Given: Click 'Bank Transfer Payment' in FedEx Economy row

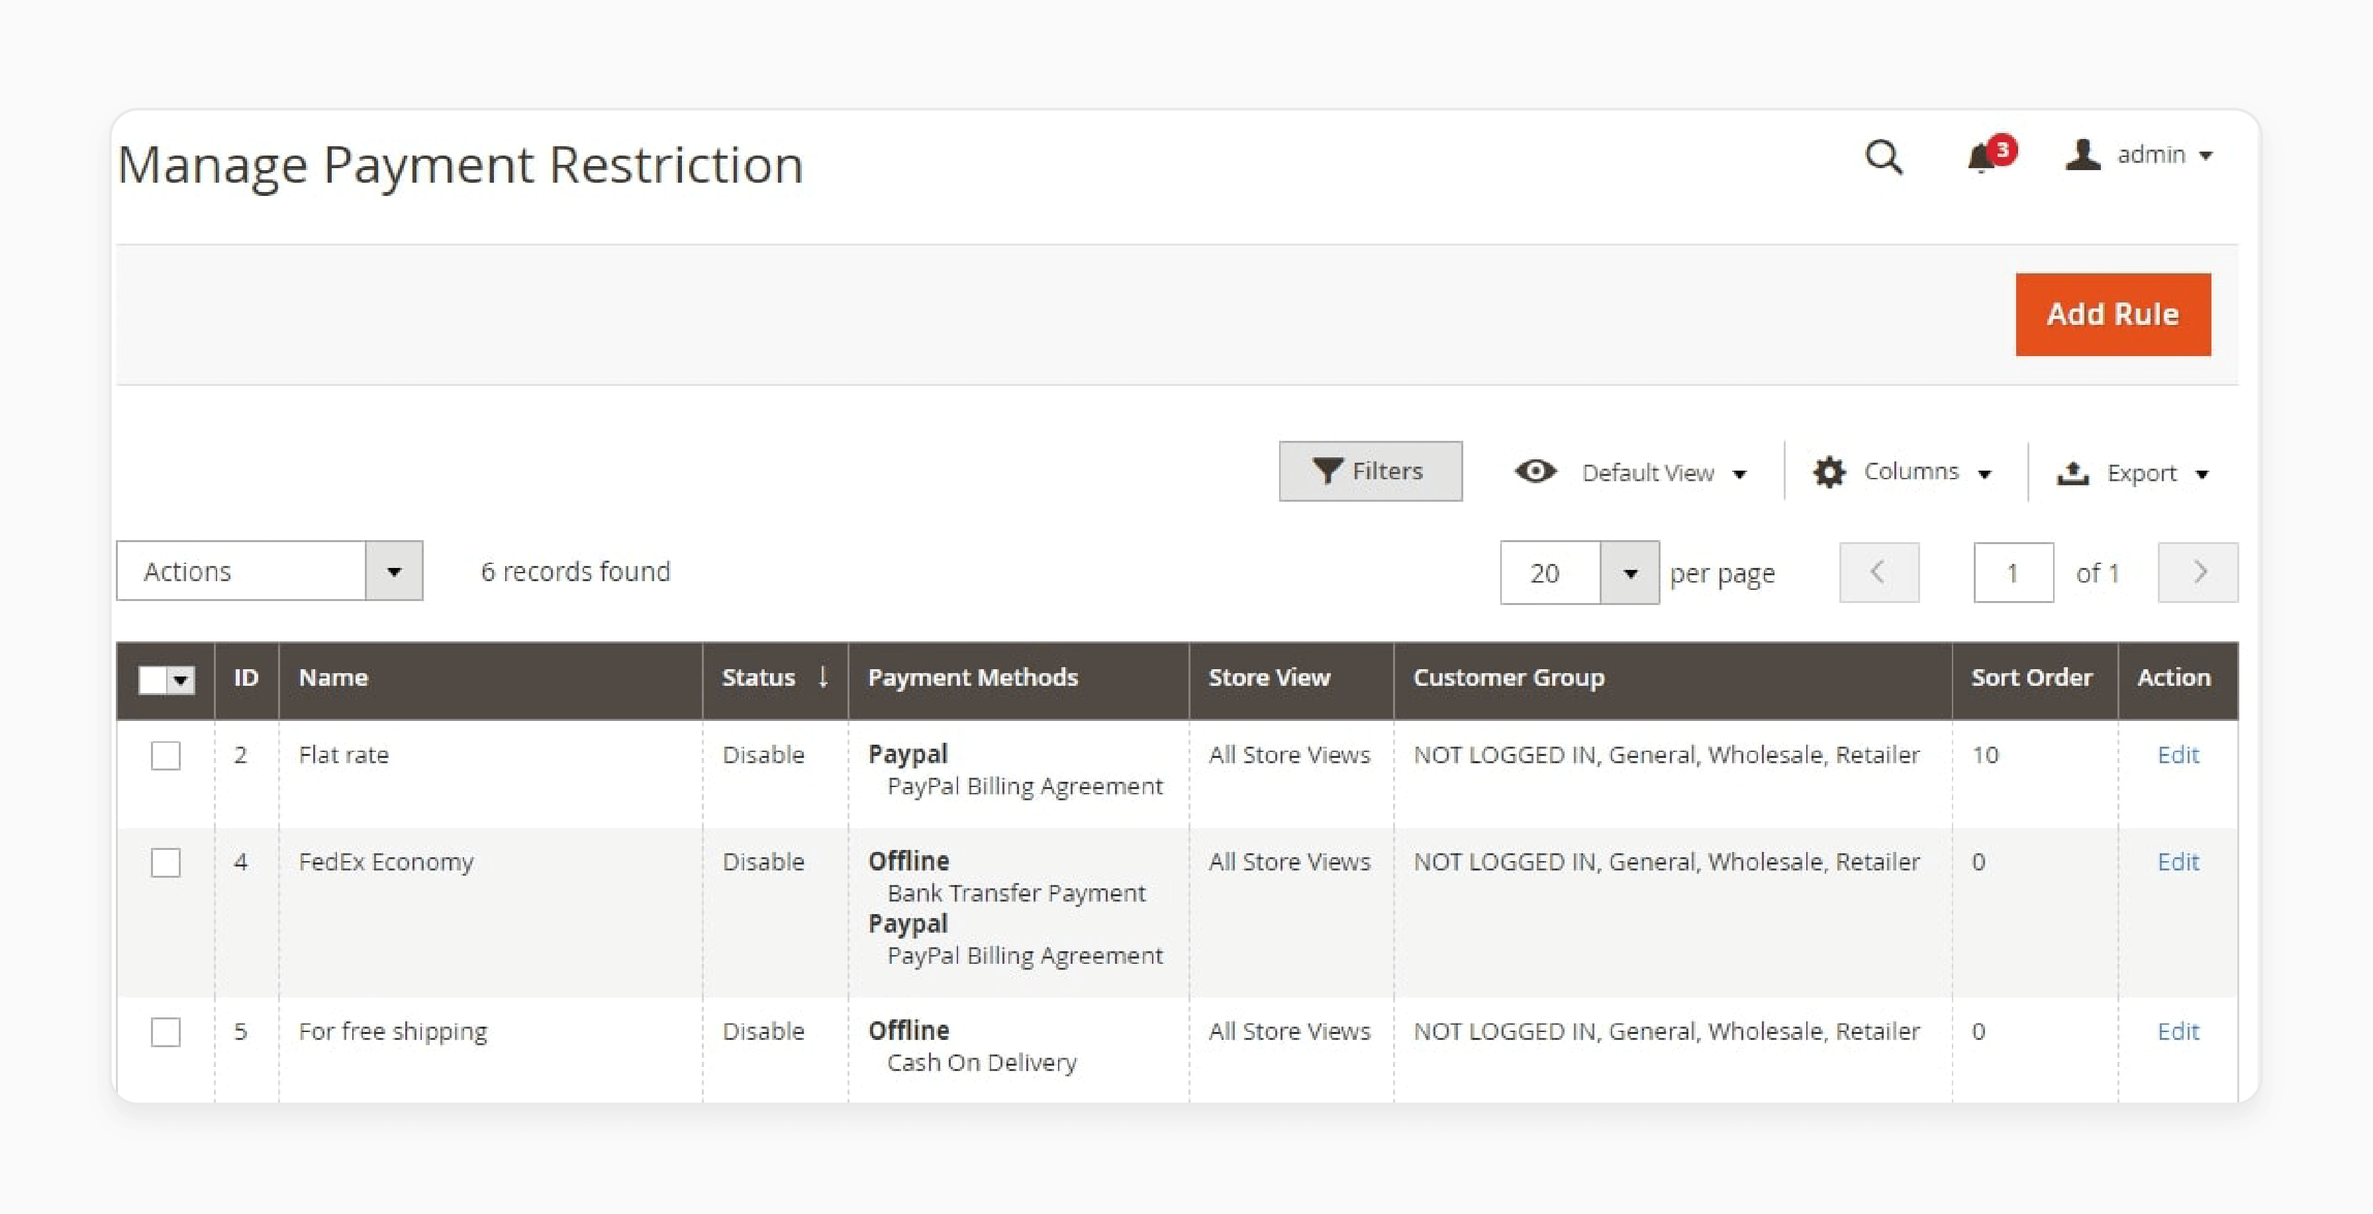Looking at the screenshot, I should 1016,894.
